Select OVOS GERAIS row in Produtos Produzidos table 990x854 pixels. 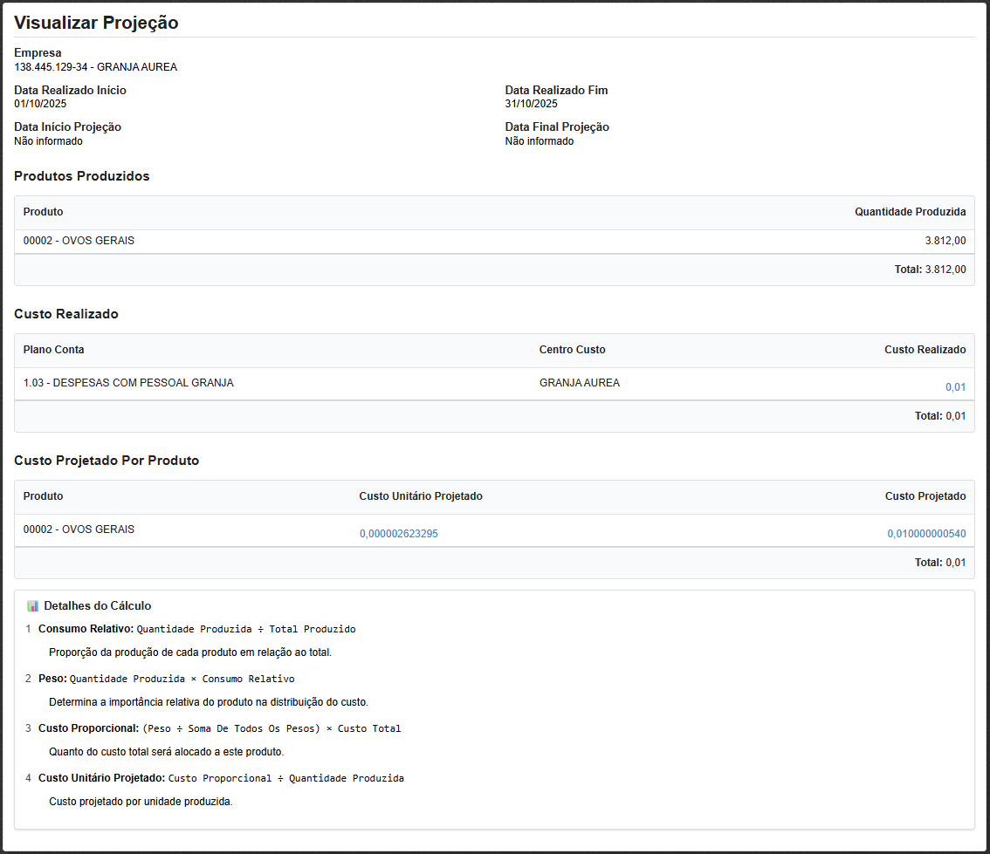[79, 241]
